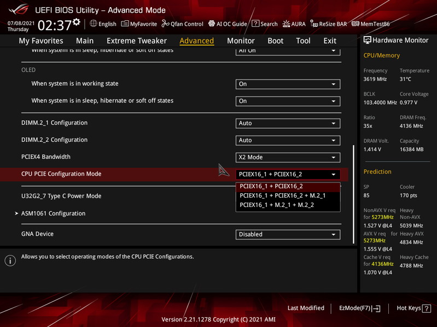Click the settings list scrollbar
This screenshot has width=437, height=327.
(354, 194)
